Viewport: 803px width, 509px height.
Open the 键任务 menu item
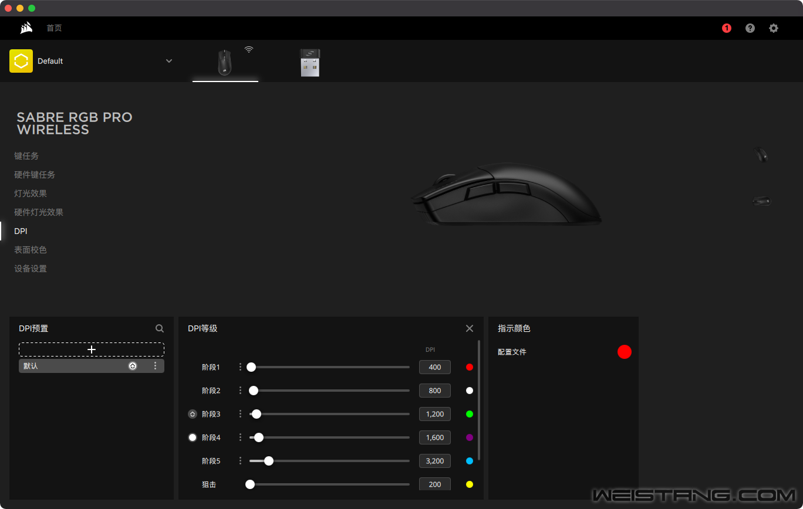click(x=26, y=156)
